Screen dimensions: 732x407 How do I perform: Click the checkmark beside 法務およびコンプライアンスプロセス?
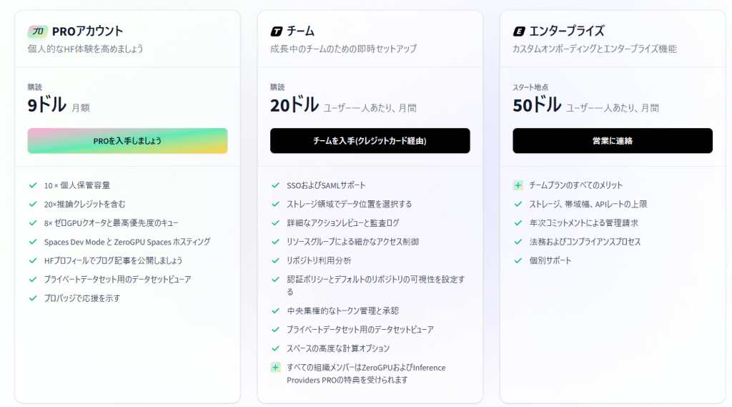click(x=518, y=242)
